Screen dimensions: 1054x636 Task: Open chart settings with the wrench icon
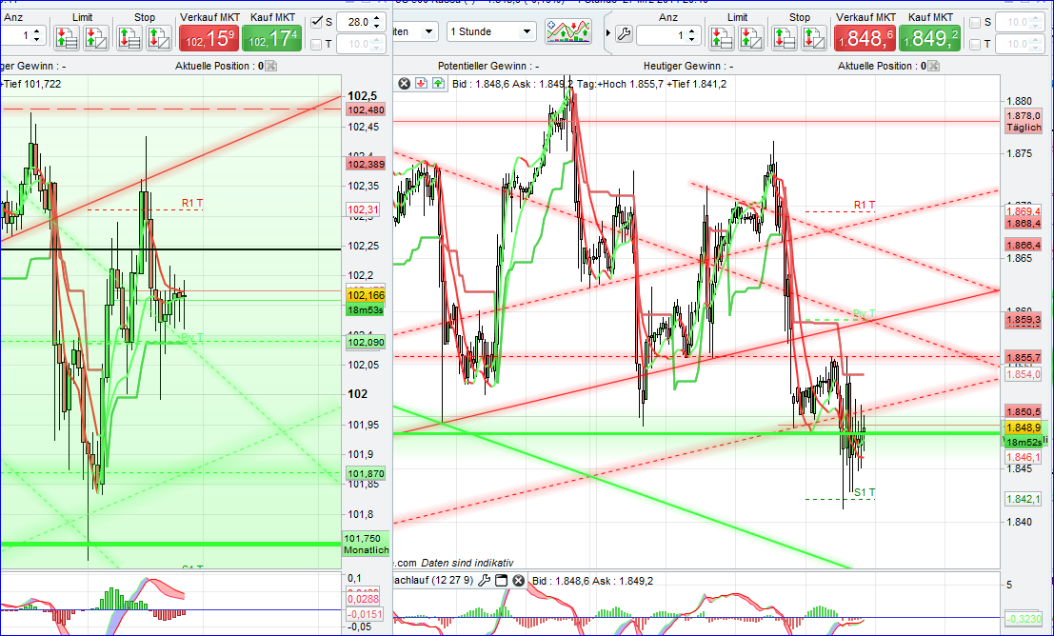(625, 32)
